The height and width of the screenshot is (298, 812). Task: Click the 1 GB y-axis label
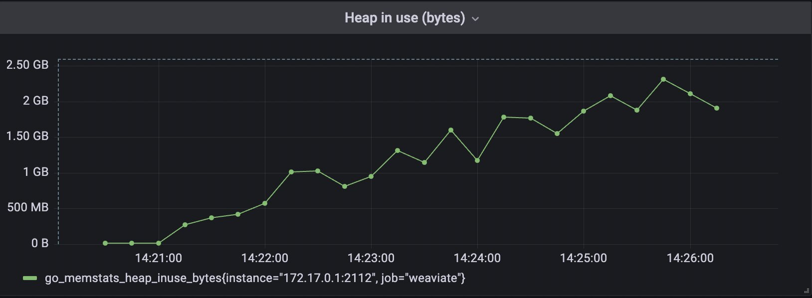pyautogui.click(x=36, y=172)
